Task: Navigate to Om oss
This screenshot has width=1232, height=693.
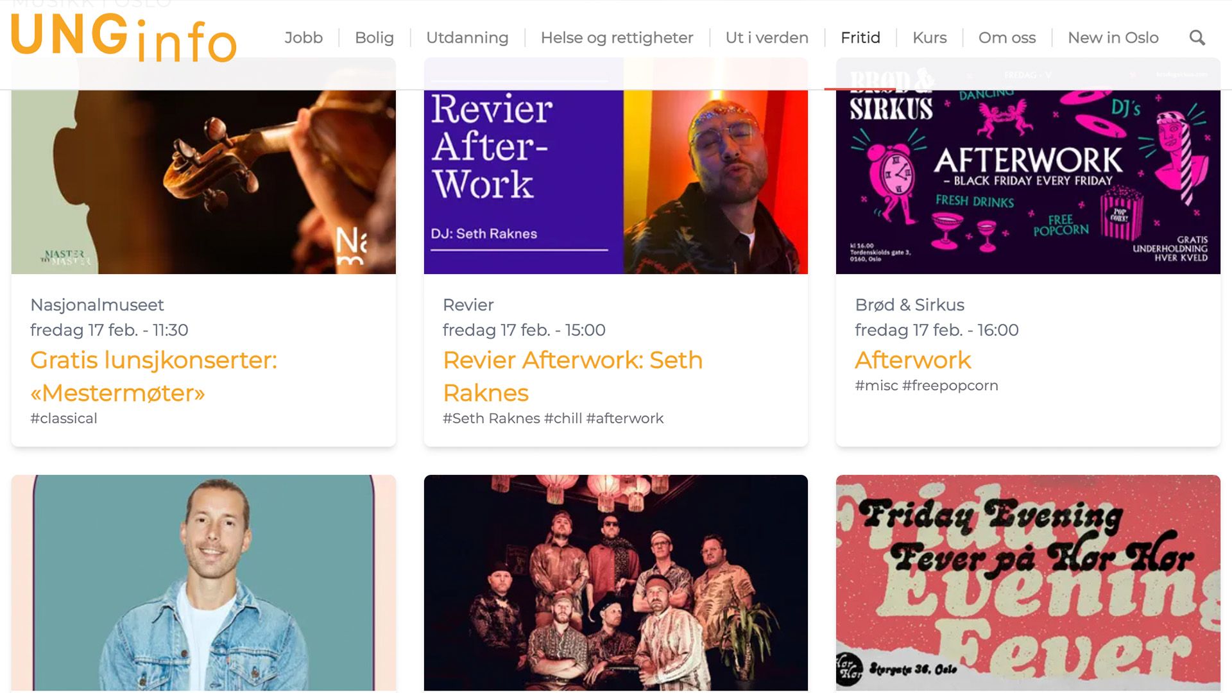Action: (x=1007, y=38)
